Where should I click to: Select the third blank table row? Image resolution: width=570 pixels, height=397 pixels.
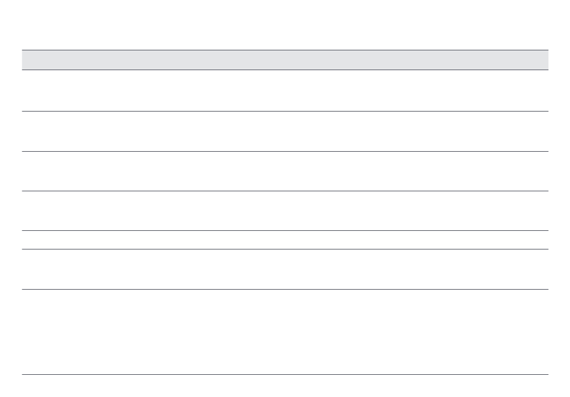285,171
